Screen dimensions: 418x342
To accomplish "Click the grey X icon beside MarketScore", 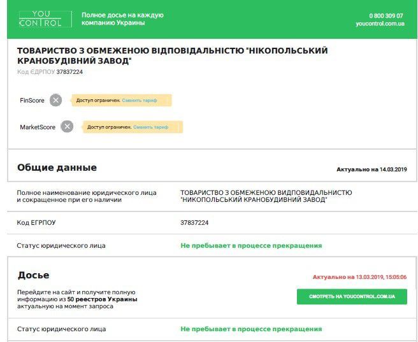I will pos(67,127).
